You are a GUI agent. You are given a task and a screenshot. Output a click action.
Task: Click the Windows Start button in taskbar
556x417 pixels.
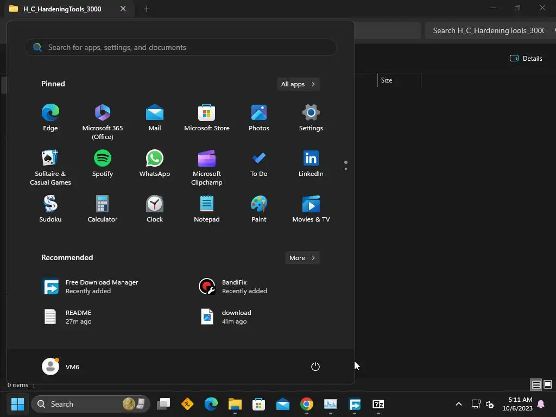coord(17,404)
